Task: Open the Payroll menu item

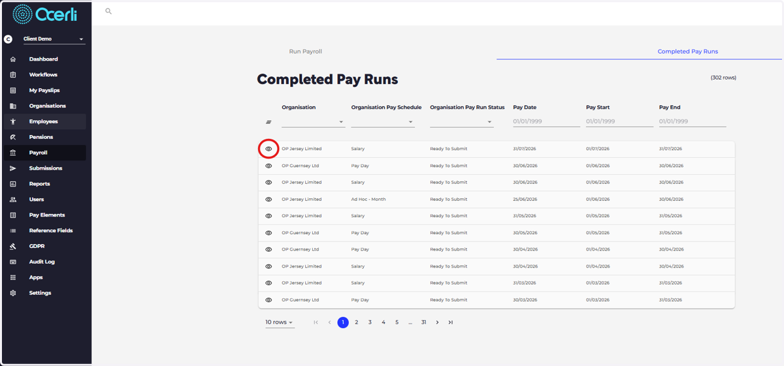Action: click(44, 153)
